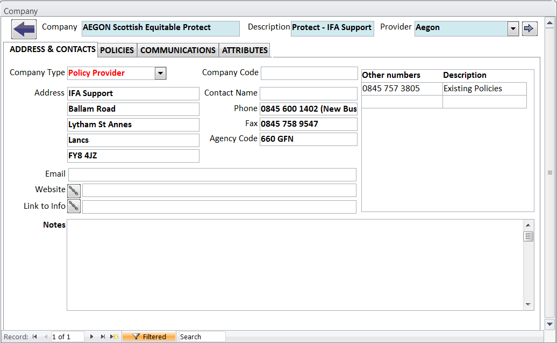557x343 pixels.
Task: Open the Website hyperlink chain icon
Action: coord(74,191)
